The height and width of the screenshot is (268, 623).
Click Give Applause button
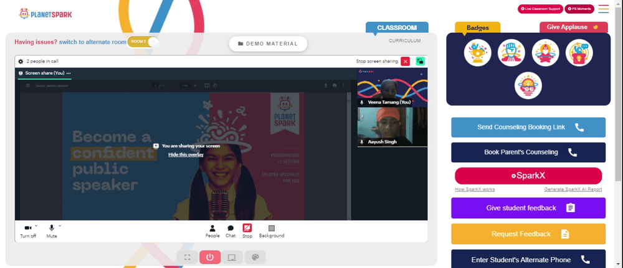pos(573,27)
